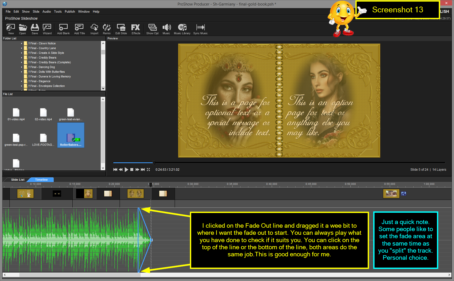Select Final - Dunera In Loving Memory folder
454x281 pixels.
coord(50,77)
